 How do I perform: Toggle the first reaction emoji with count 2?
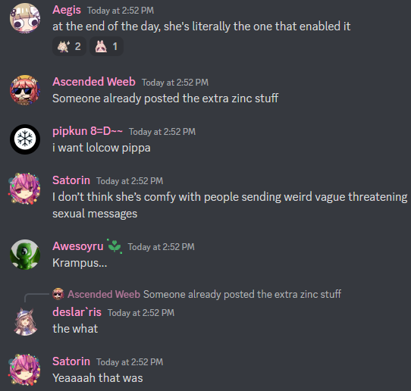70,46
